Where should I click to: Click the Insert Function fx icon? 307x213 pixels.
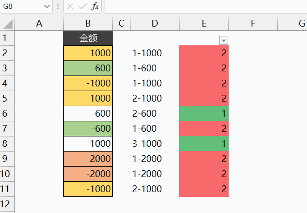95,6
